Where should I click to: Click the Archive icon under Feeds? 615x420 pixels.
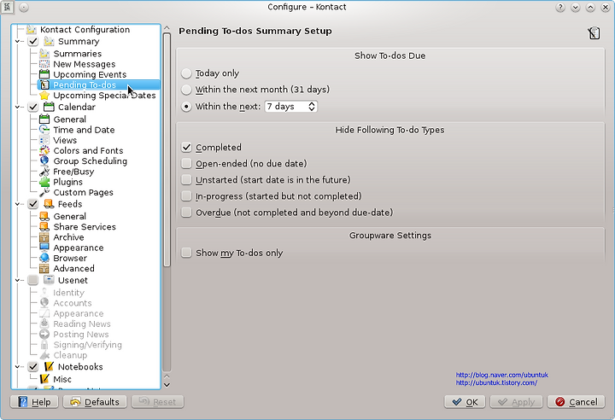44,237
